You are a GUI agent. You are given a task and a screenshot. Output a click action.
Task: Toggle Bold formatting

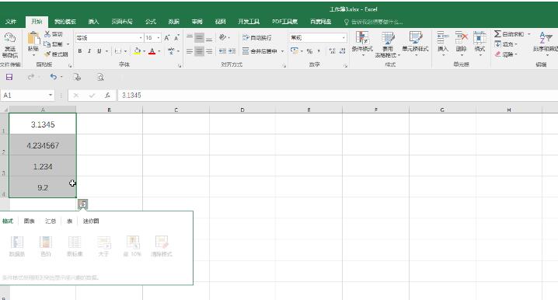point(80,51)
